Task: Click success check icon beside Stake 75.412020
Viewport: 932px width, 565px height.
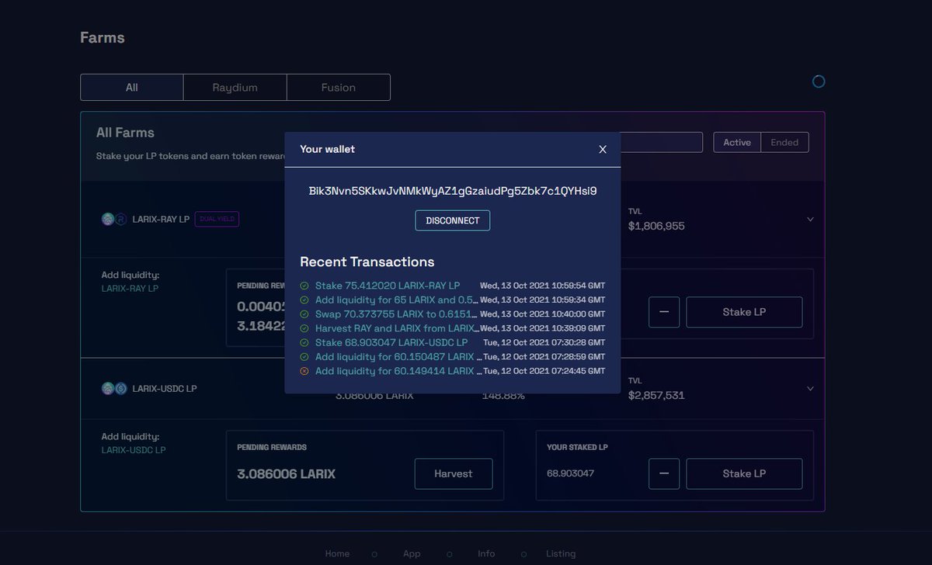Action: [304, 286]
